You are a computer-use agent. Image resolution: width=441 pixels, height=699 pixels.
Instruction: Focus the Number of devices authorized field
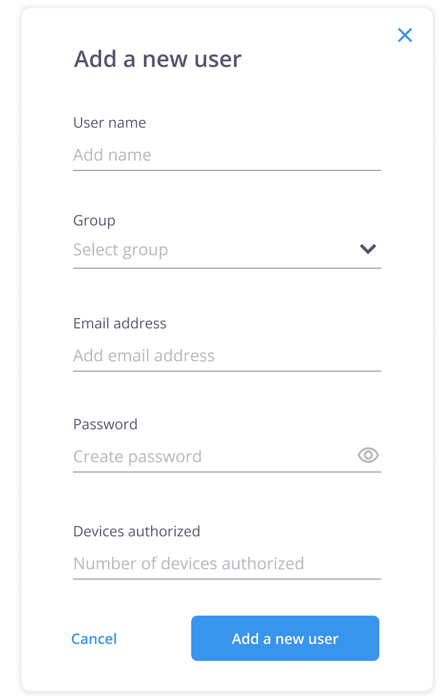[226, 564]
